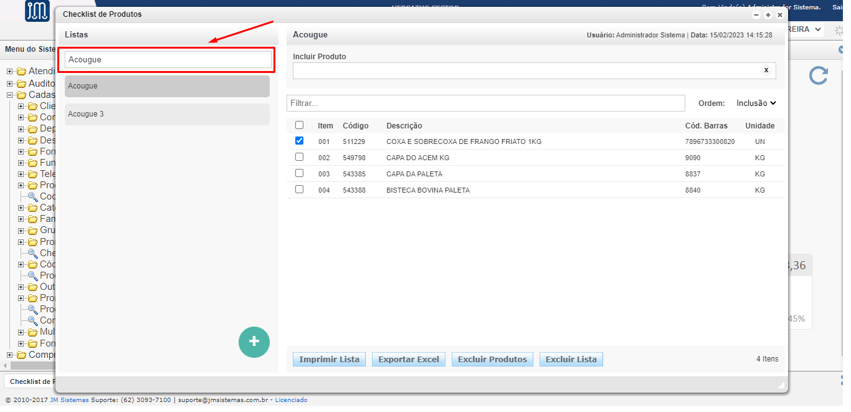Clear the Incluir Produto field with x

coord(766,70)
